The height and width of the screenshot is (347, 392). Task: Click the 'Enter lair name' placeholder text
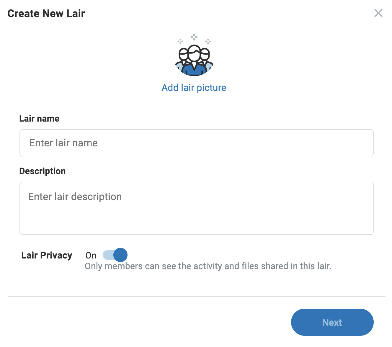[63, 143]
